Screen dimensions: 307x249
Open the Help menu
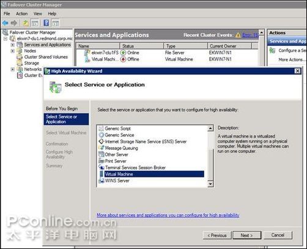tap(52, 13)
